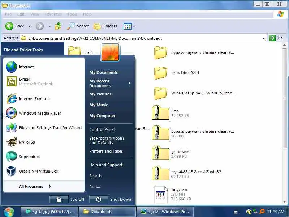The height and width of the screenshot is (217, 289).
Task: Select the Bon folder icon
Action: 75,51
